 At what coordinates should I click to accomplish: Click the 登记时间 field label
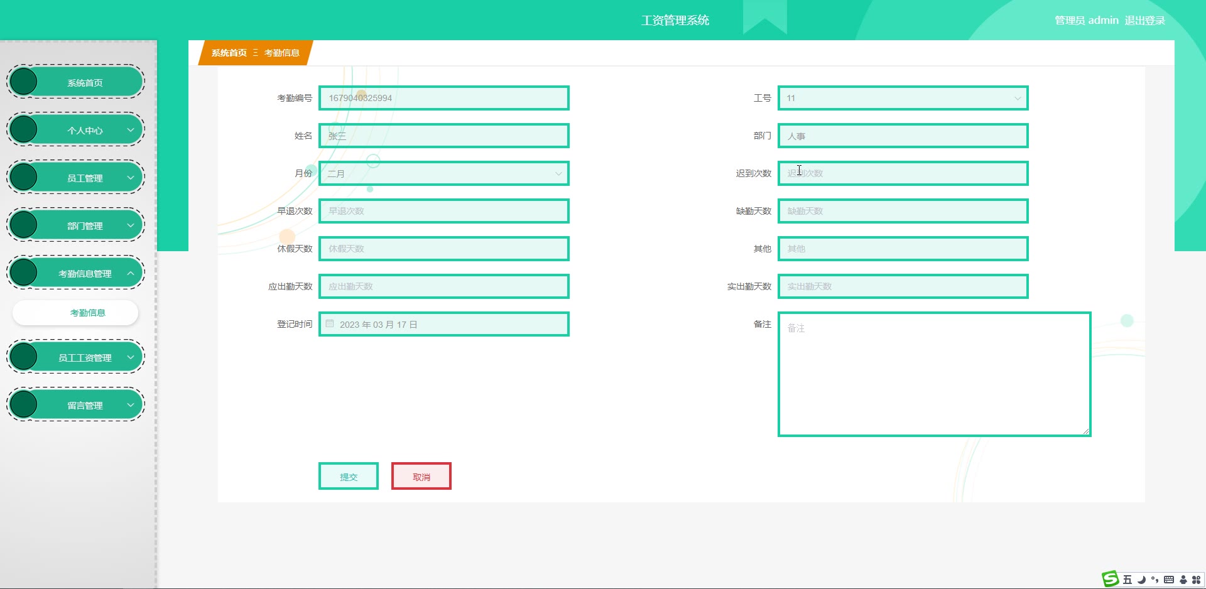pyautogui.click(x=295, y=324)
